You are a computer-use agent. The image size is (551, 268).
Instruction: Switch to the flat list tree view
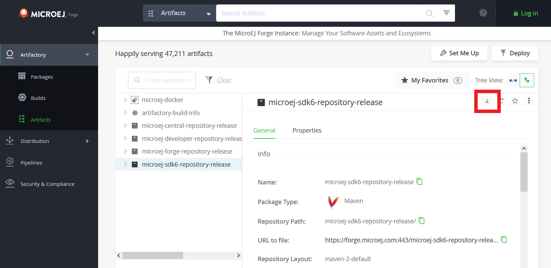point(513,80)
